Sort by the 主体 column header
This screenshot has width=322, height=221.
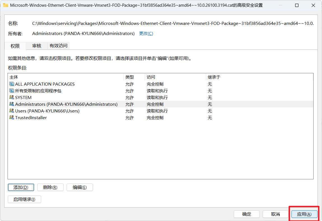point(66,77)
